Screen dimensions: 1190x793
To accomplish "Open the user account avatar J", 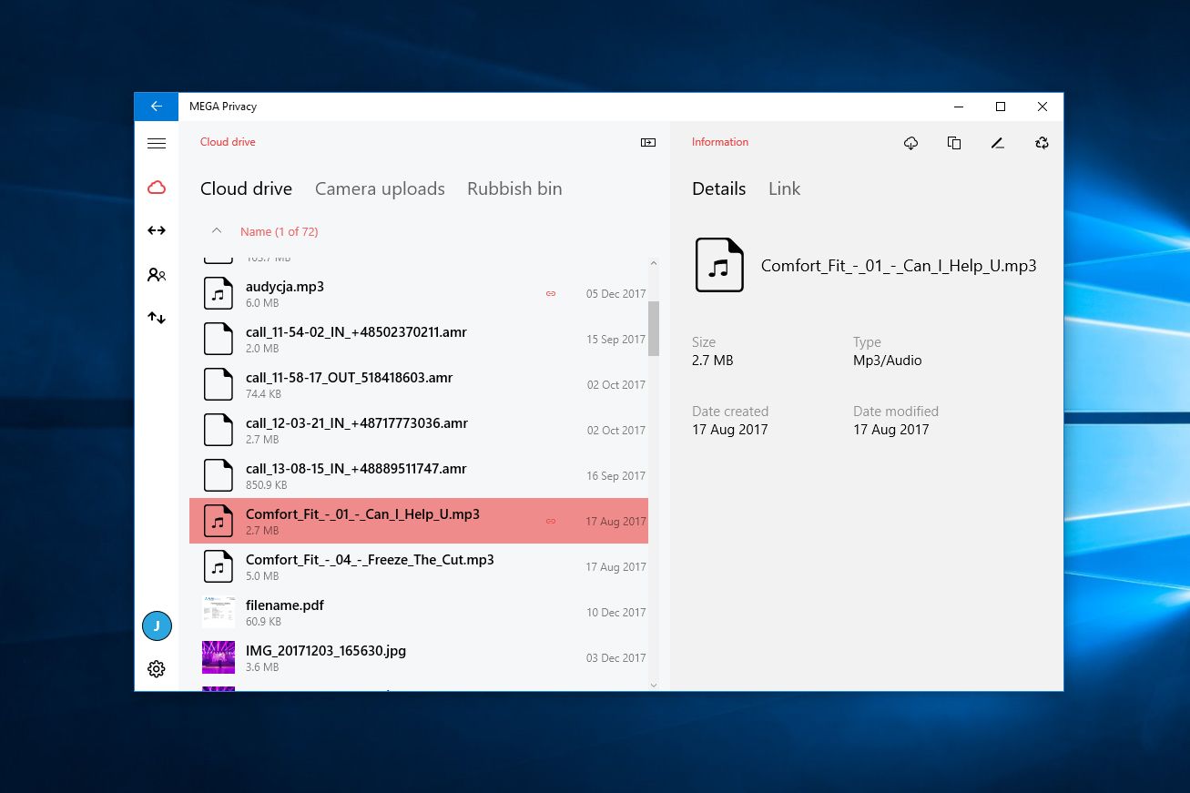I will click(157, 625).
